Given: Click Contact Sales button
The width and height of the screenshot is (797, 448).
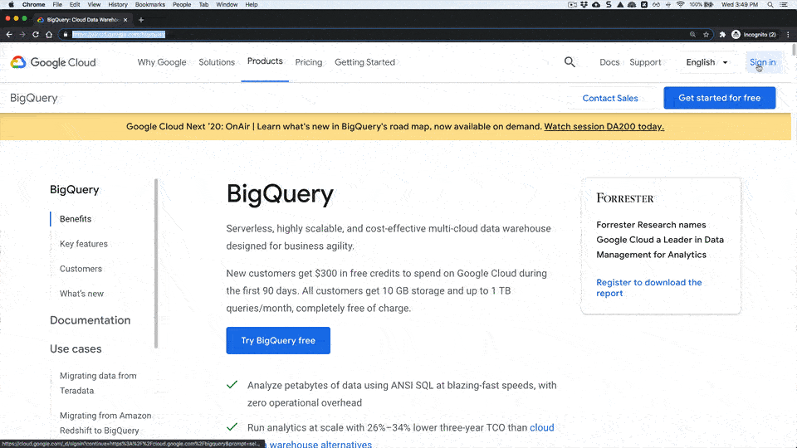Looking at the screenshot, I should (x=610, y=98).
